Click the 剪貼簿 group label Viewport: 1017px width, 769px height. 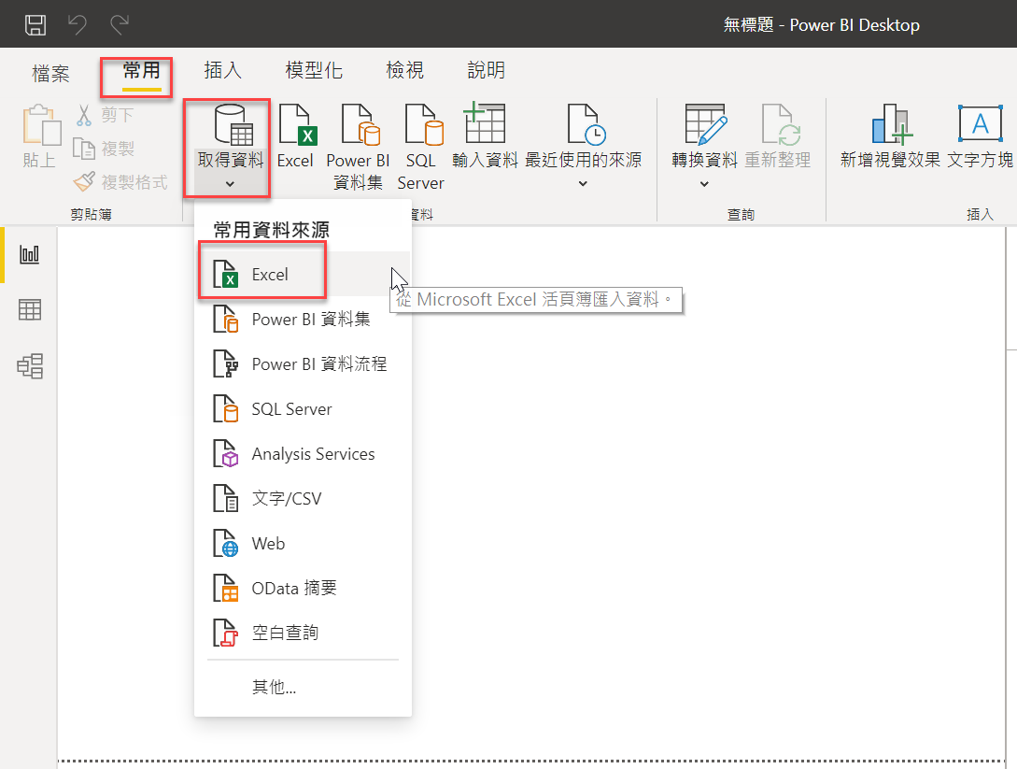(91, 214)
